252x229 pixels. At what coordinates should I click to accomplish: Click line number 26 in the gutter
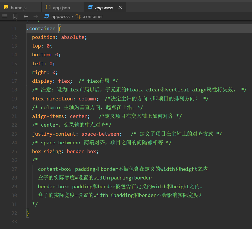14,160
